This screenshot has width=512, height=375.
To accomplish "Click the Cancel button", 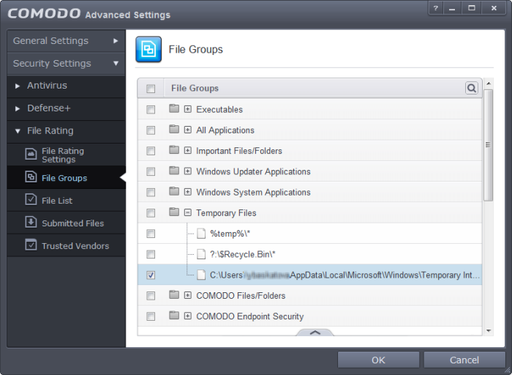I will [x=464, y=360].
